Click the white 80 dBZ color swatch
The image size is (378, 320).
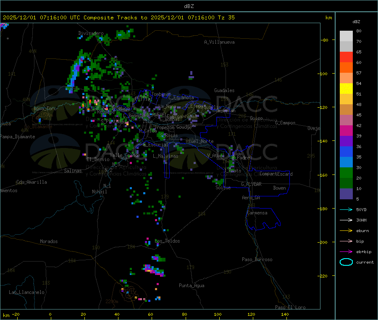click(346, 36)
